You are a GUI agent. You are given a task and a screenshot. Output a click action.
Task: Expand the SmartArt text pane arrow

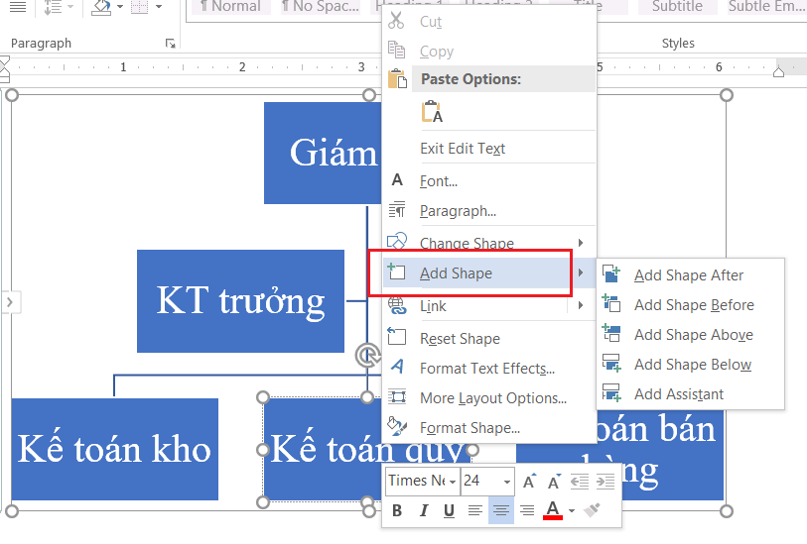click(10, 302)
